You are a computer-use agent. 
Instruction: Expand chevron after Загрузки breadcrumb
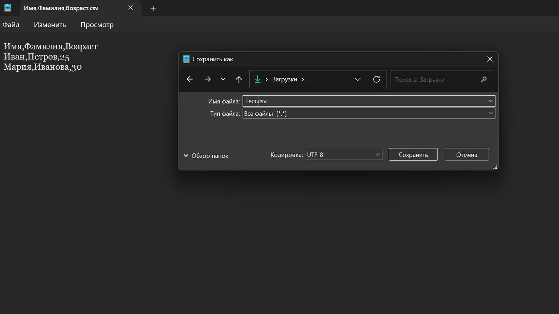click(303, 79)
